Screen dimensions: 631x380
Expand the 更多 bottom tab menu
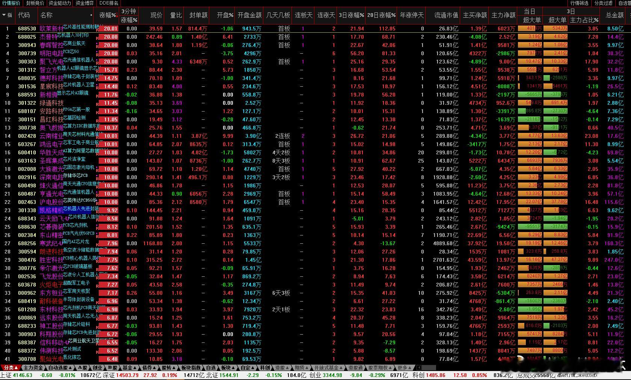[404, 368]
